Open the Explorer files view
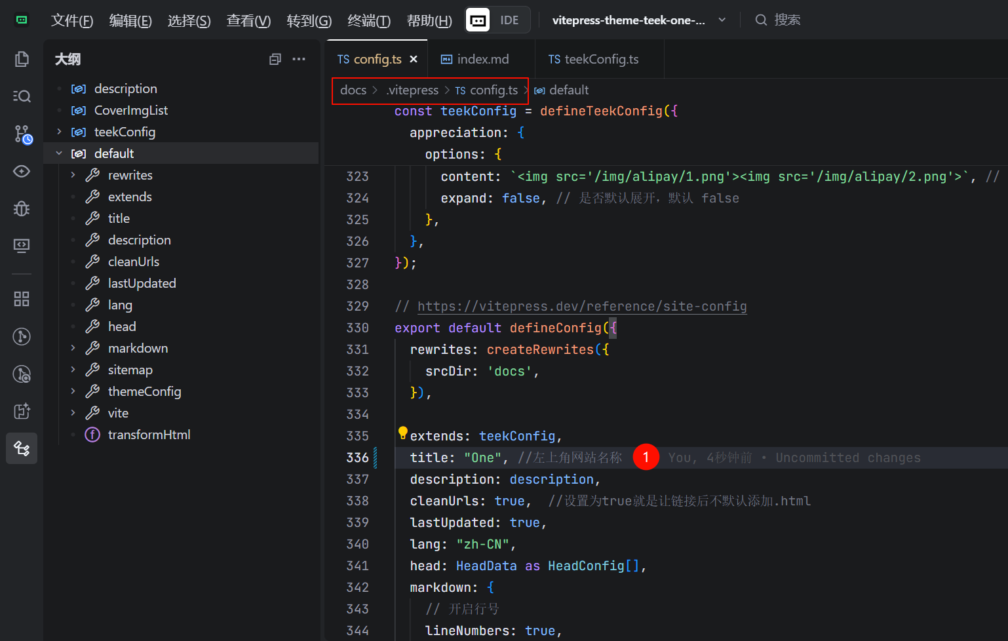Viewport: 1008px width, 641px height. pos(22,59)
